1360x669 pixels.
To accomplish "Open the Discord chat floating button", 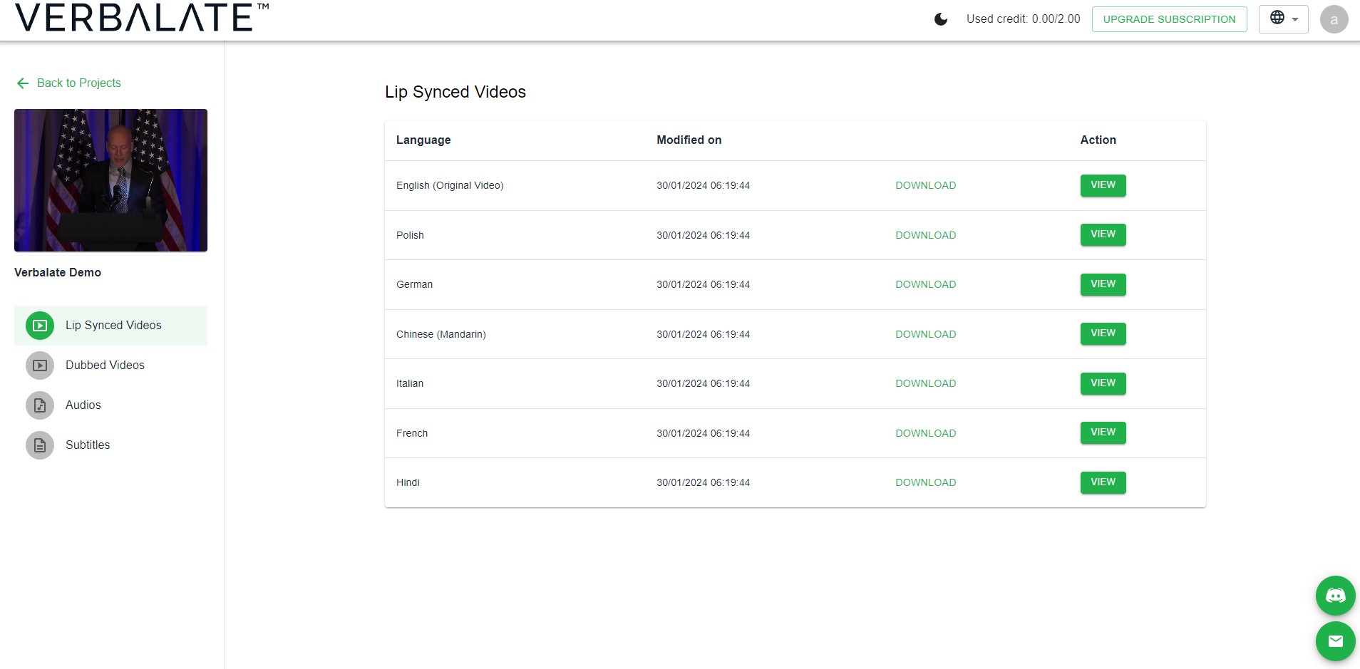I will [1335, 596].
